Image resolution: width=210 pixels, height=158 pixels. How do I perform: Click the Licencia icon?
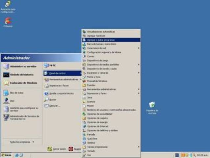(84, 102)
